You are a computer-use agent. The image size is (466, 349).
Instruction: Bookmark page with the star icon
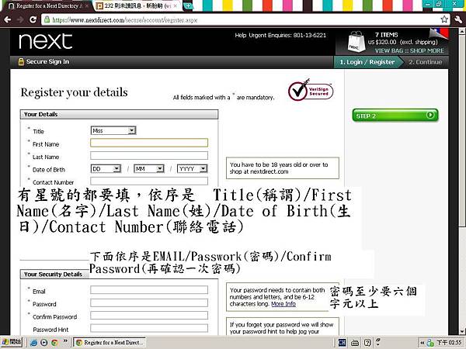click(x=444, y=19)
